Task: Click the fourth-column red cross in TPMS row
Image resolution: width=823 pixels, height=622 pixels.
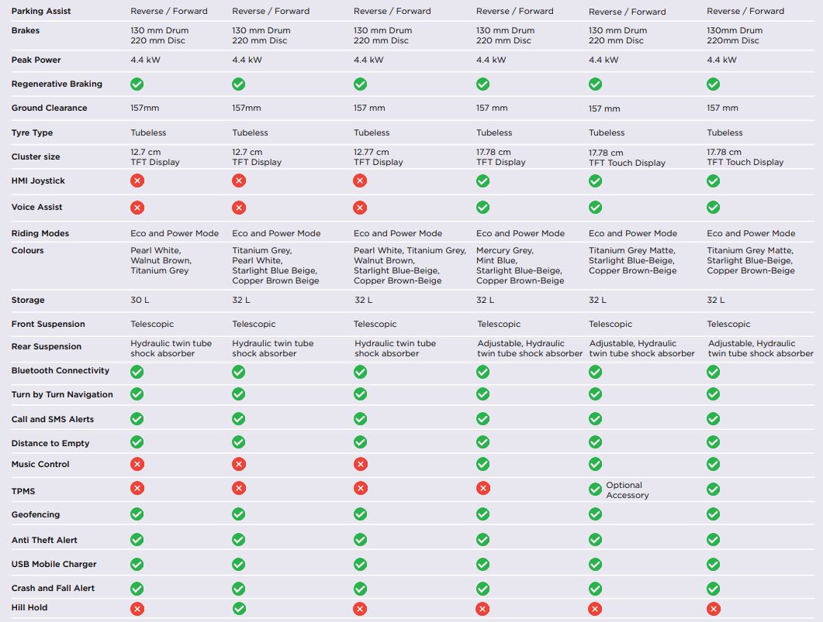Action: pyautogui.click(x=482, y=489)
